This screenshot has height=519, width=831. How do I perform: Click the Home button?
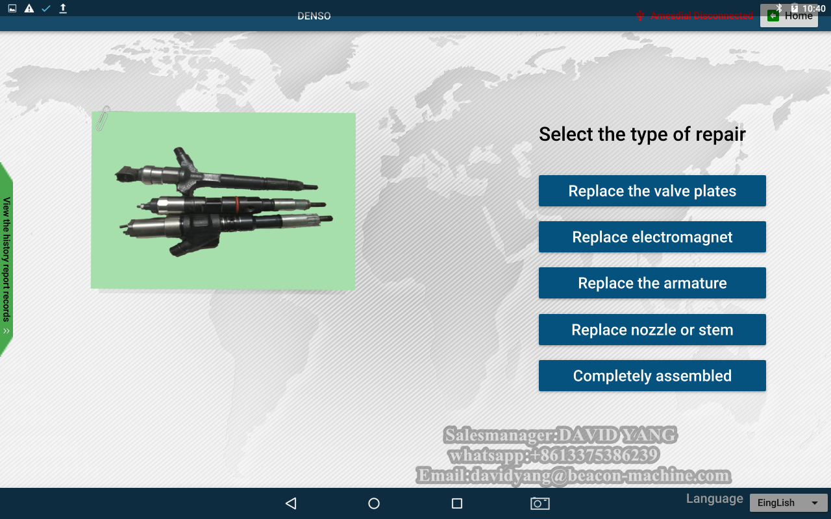point(789,16)
